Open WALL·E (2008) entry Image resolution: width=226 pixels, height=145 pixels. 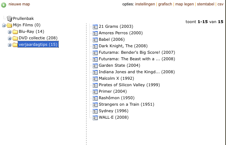pyautogui.click(x=114, y=117)
